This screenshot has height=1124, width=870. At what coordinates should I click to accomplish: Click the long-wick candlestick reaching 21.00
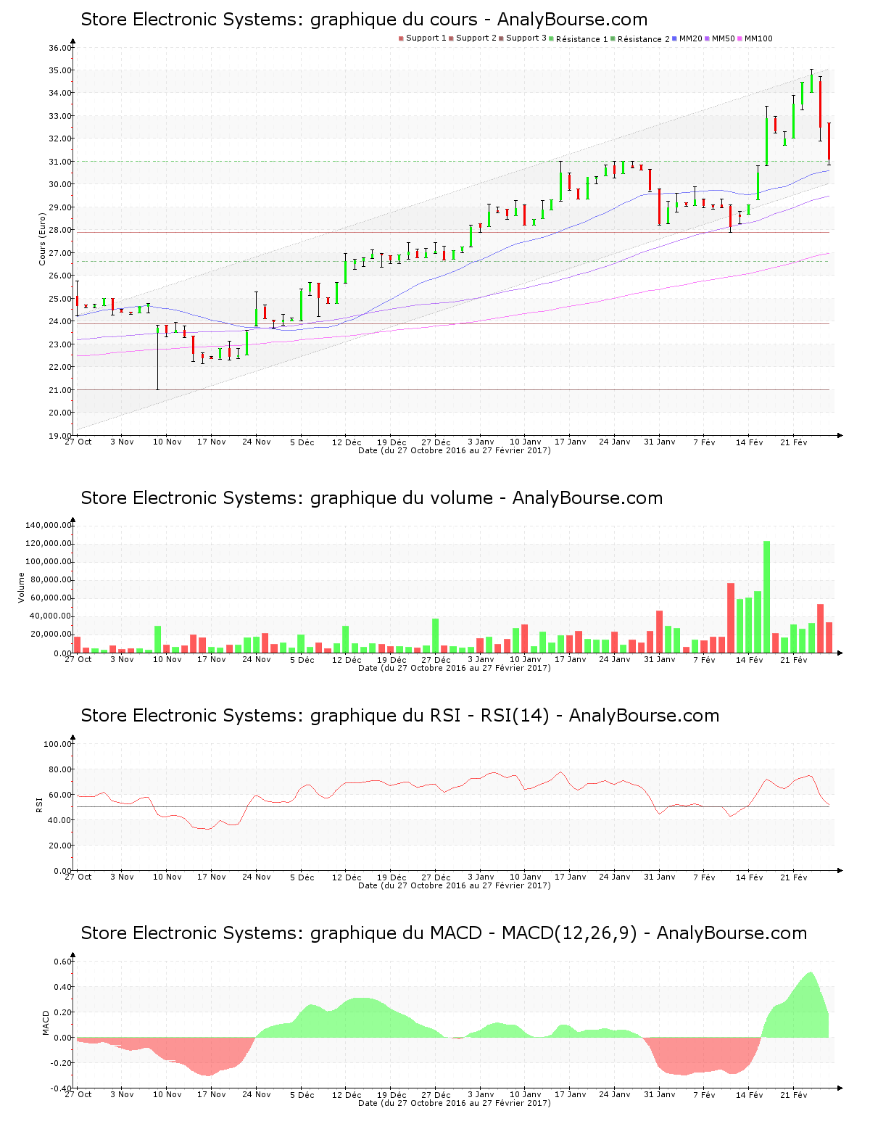pos(157,358)
